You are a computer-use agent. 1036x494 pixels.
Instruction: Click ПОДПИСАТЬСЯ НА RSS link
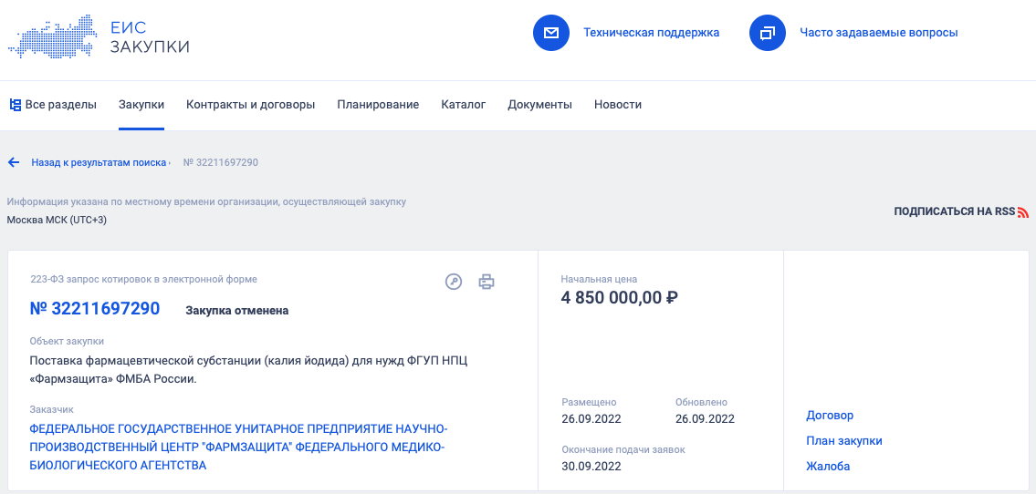954,211
